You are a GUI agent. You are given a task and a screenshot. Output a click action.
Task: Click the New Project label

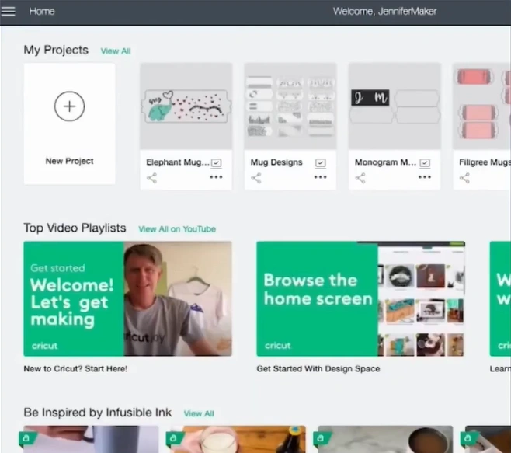point(69,161)
